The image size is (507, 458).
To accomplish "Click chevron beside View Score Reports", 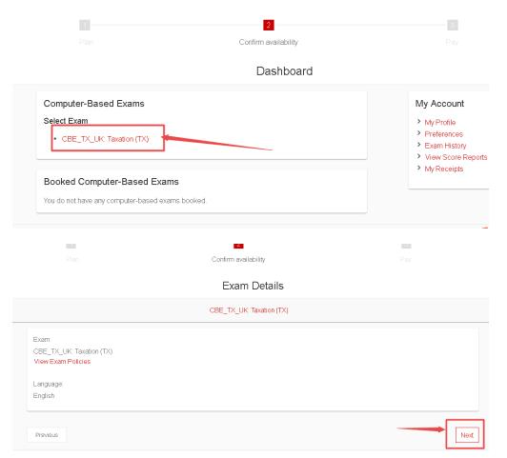I will pos(418,156).
